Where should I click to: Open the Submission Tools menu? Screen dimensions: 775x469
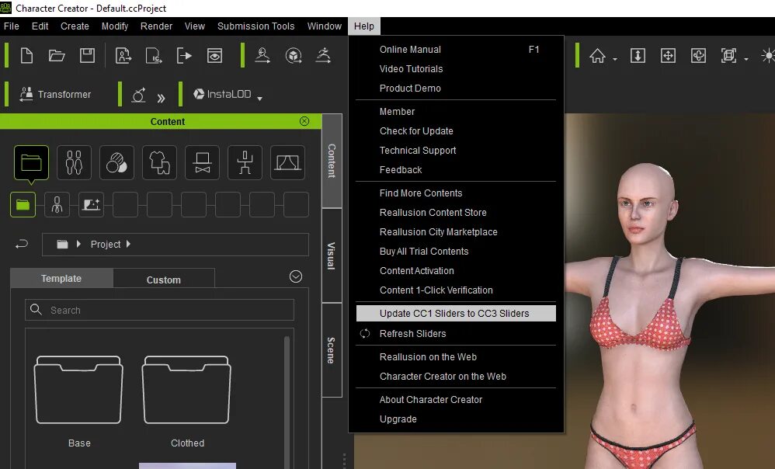pos(256,26)
